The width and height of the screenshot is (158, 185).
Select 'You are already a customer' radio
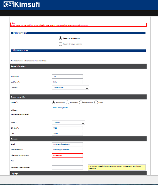click(60, 44)
